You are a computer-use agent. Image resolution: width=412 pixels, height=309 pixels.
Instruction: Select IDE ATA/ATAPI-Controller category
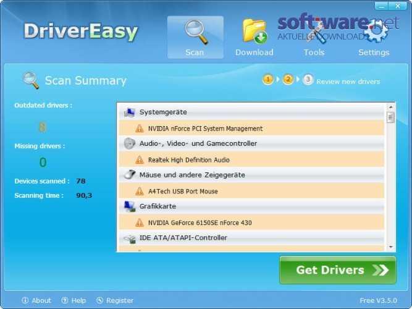pos(251,238)
